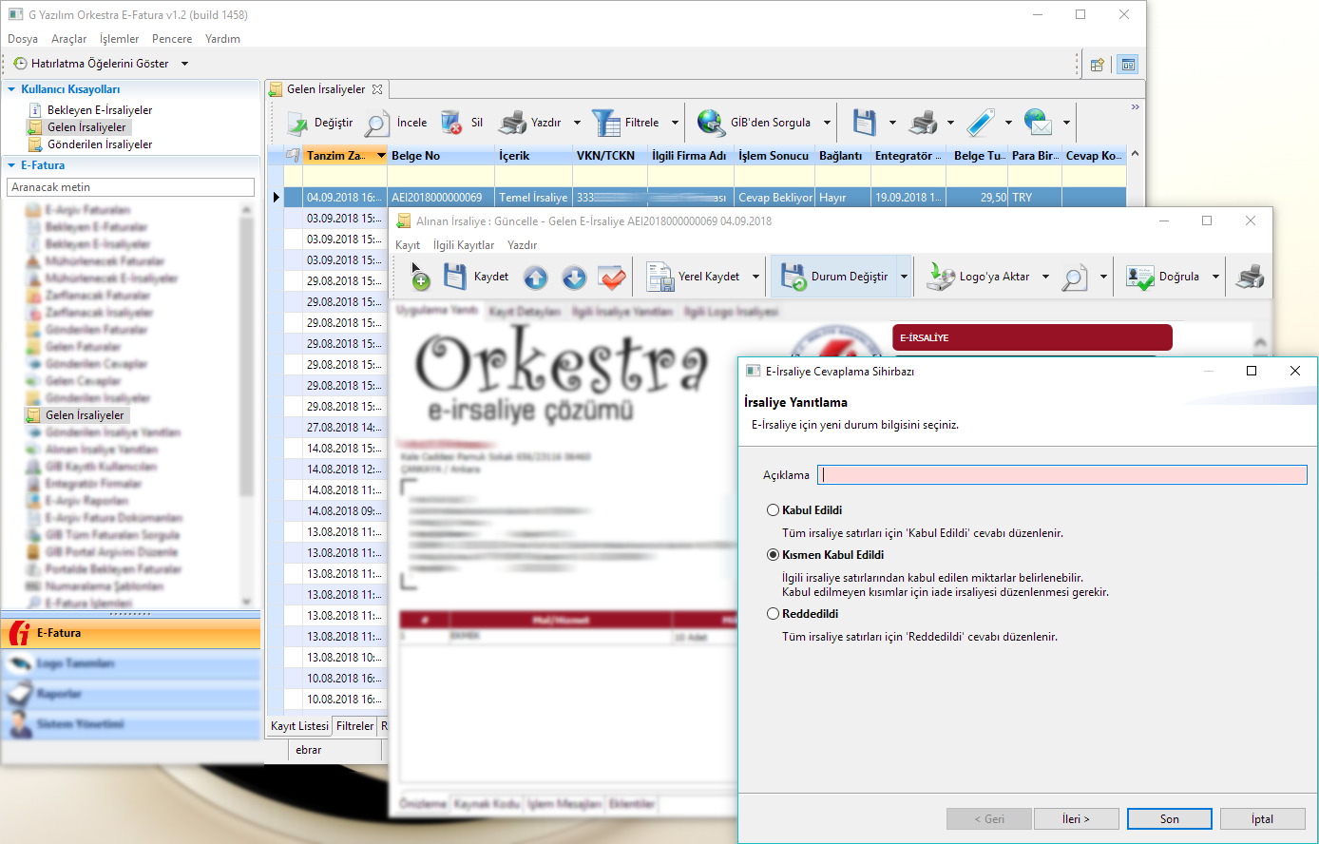
Task: Click the İleri > button
Action: (1076, 819)
